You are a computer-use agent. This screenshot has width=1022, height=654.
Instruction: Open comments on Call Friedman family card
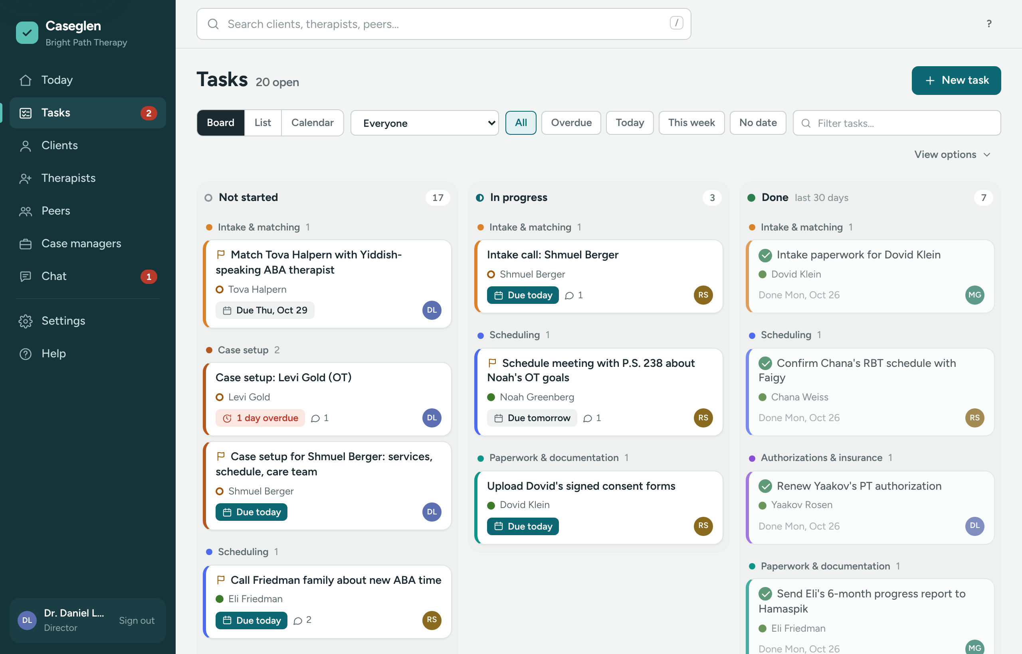coord(302,620)
